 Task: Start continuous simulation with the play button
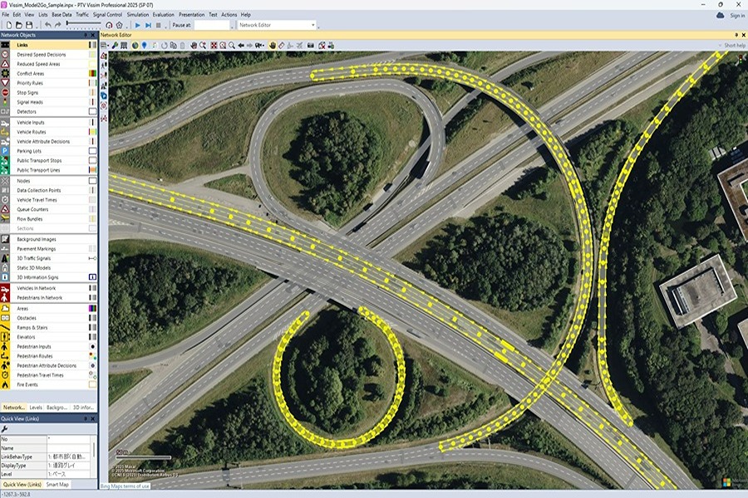pyautogui.click(x=138, y=25)
